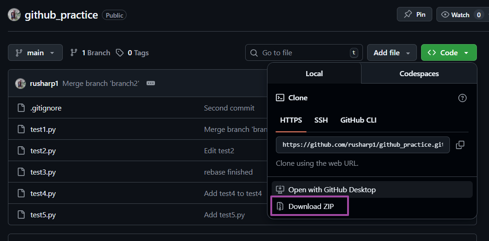
Task: Open test1.py's Merge branch commit message
Action: (x=236, y=130)
